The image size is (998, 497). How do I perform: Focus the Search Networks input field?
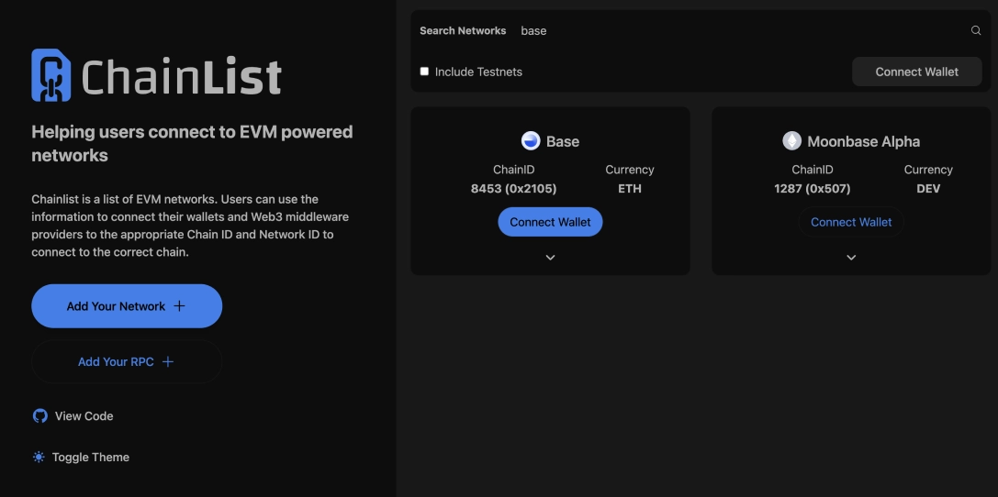[734, 30]
